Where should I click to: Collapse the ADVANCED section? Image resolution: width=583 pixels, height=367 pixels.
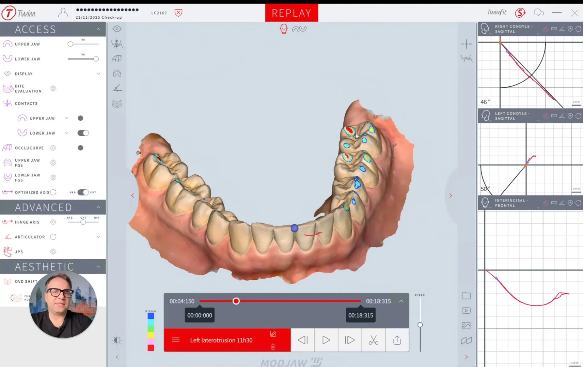[x=98, y=207]
